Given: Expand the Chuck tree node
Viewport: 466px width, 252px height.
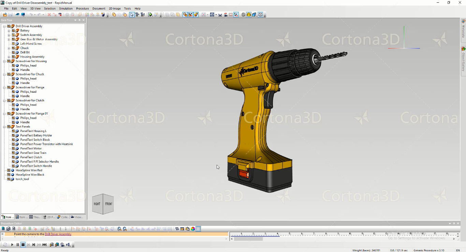Looking at the screenshot, I should [9, 48].
